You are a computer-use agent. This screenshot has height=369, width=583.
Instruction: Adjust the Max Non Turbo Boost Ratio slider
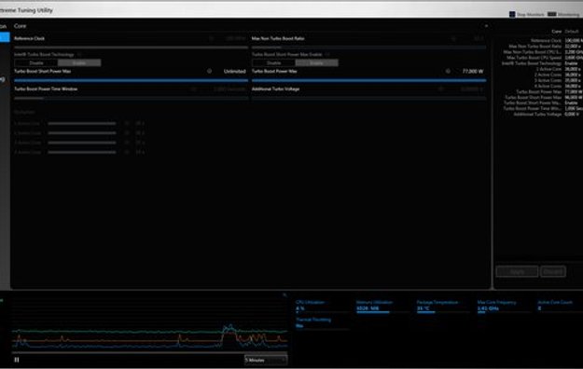coord(368,48)
